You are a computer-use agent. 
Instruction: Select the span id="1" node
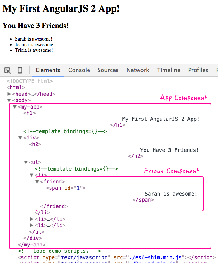(x=66, y=188)
